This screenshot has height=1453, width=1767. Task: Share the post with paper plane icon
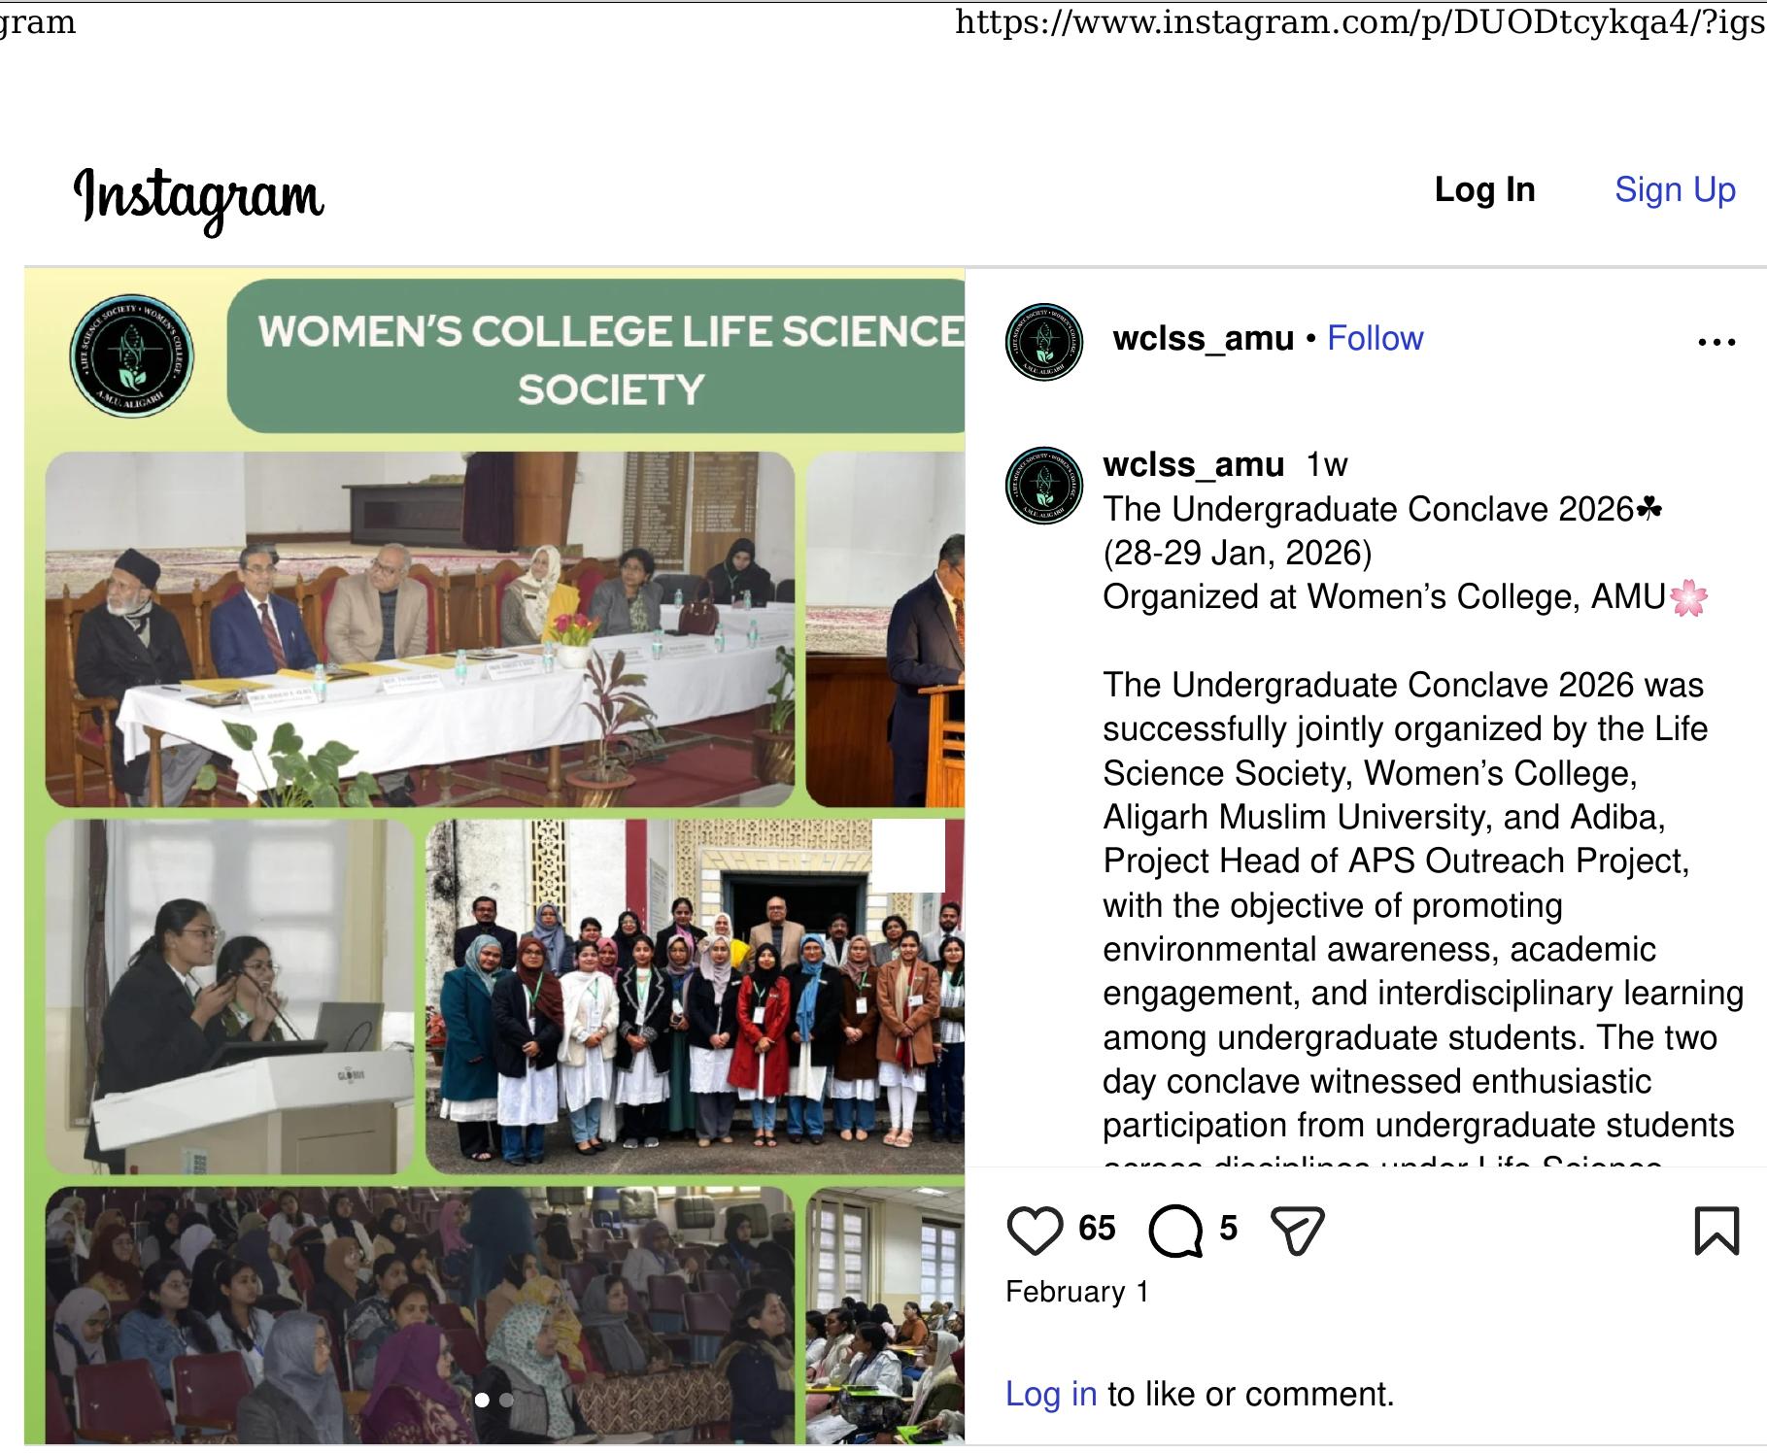[x=1298, y=1231]
